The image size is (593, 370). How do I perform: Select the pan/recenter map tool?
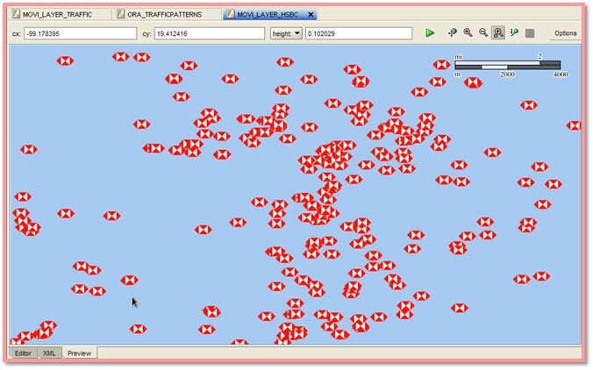pos(453,33)
